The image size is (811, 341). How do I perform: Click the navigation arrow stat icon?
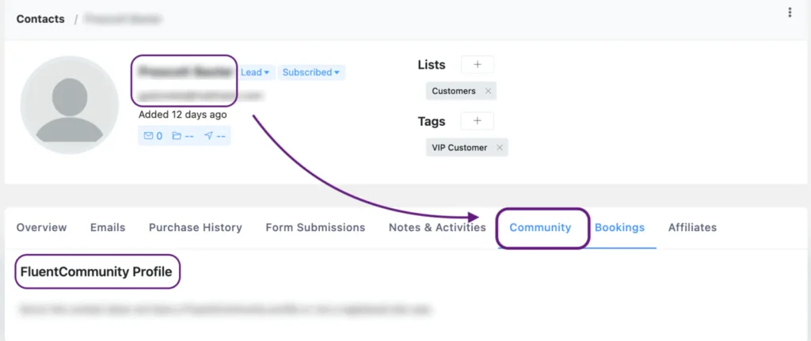pos(208,136)
